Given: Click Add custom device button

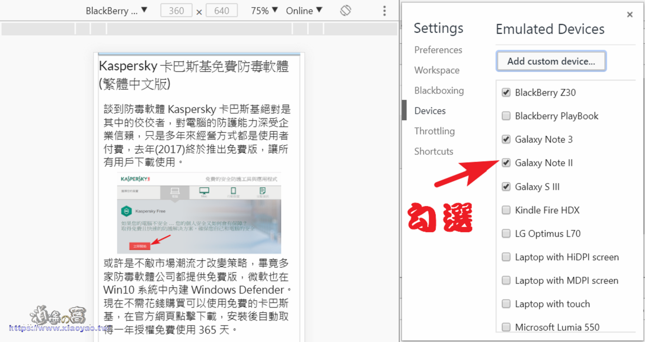Looking at the screenshot, I should pyautogui.click(x=551, y=61).
